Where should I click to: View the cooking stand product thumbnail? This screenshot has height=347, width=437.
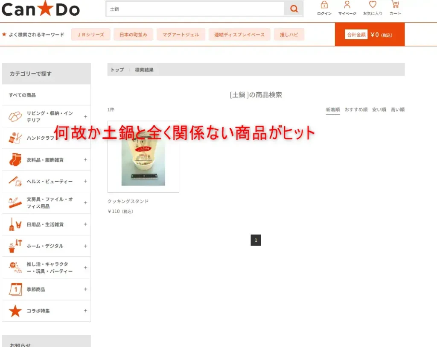click(x=143, y=157)
